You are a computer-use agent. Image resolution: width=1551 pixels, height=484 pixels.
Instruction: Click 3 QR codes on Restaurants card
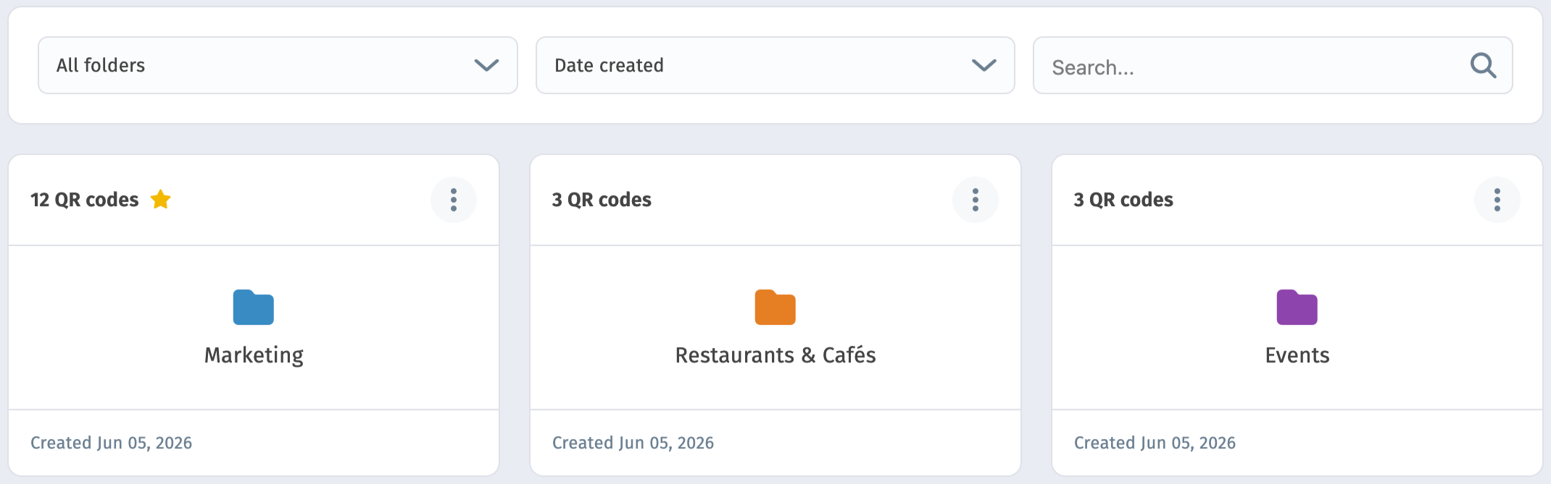602,200
